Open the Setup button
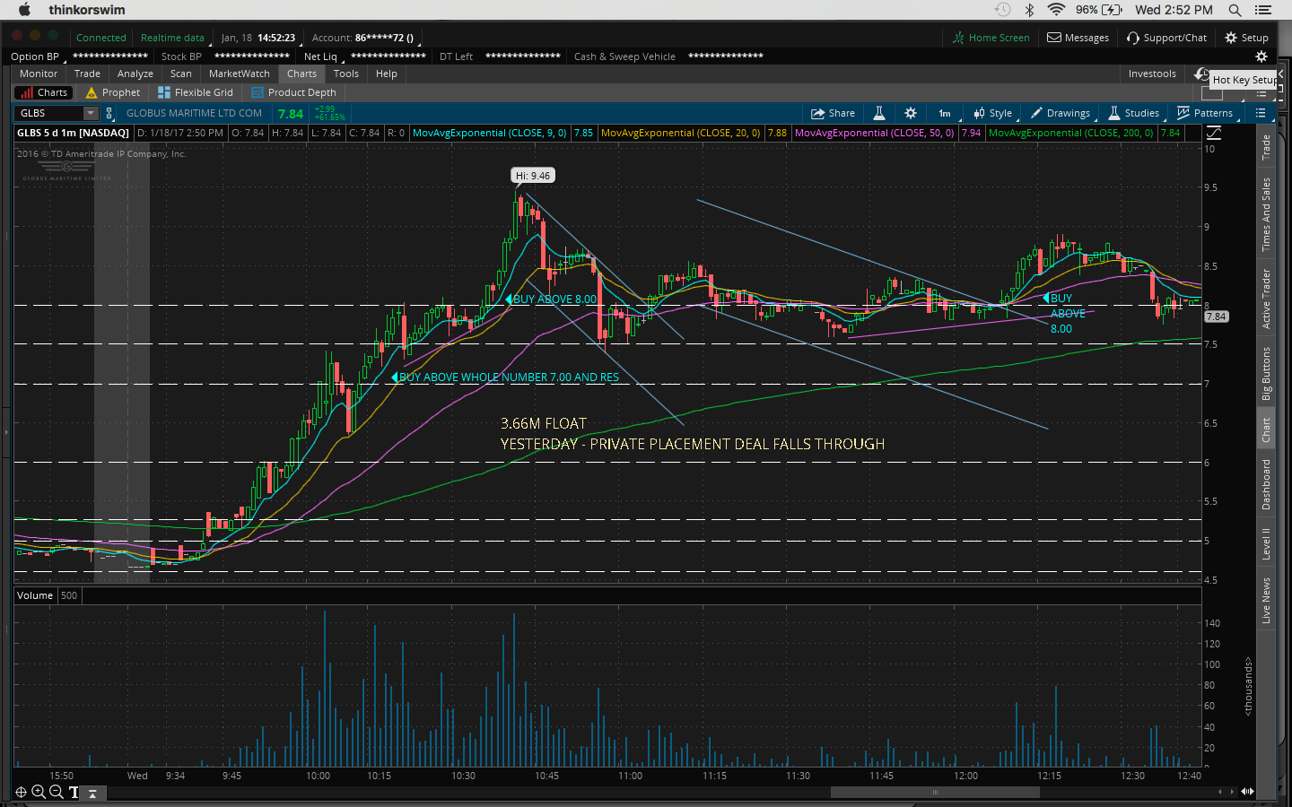Viewport: 1292px width, 807px height. tap(1246, 38)
